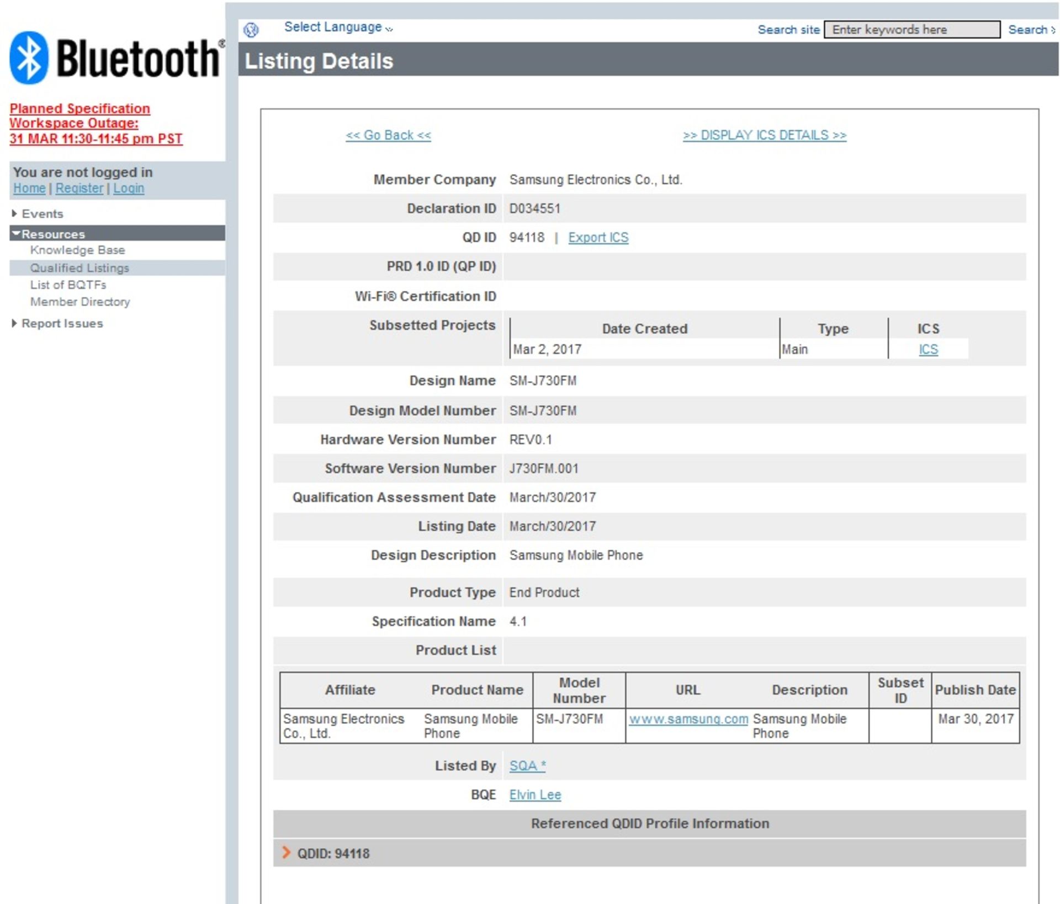Viewport: 1060px width, 904px height.
Task: Open Planned Specification Workspace Outage notice
Action: pyautogui.click(x=96, y=124)
